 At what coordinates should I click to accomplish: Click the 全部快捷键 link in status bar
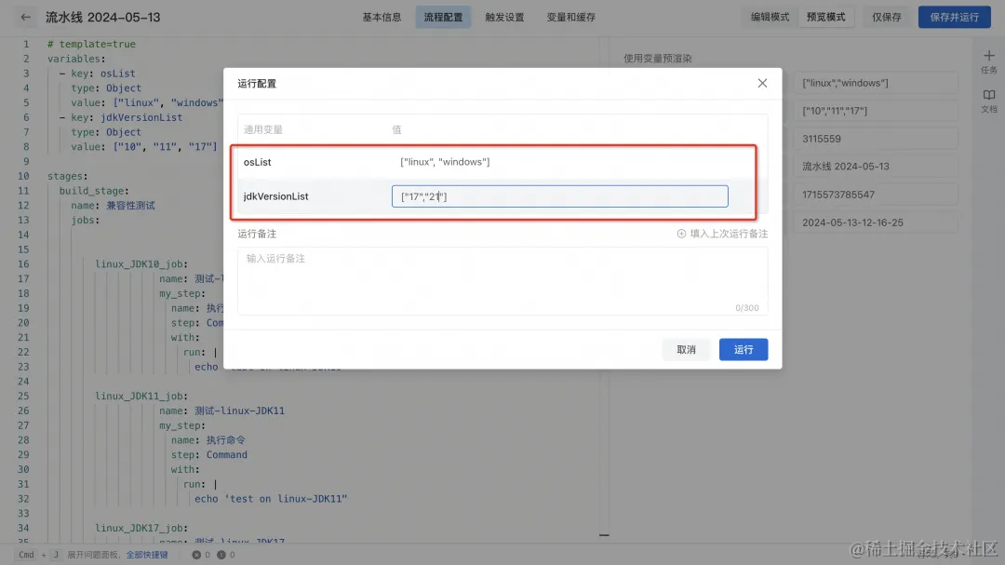(147, 555)
